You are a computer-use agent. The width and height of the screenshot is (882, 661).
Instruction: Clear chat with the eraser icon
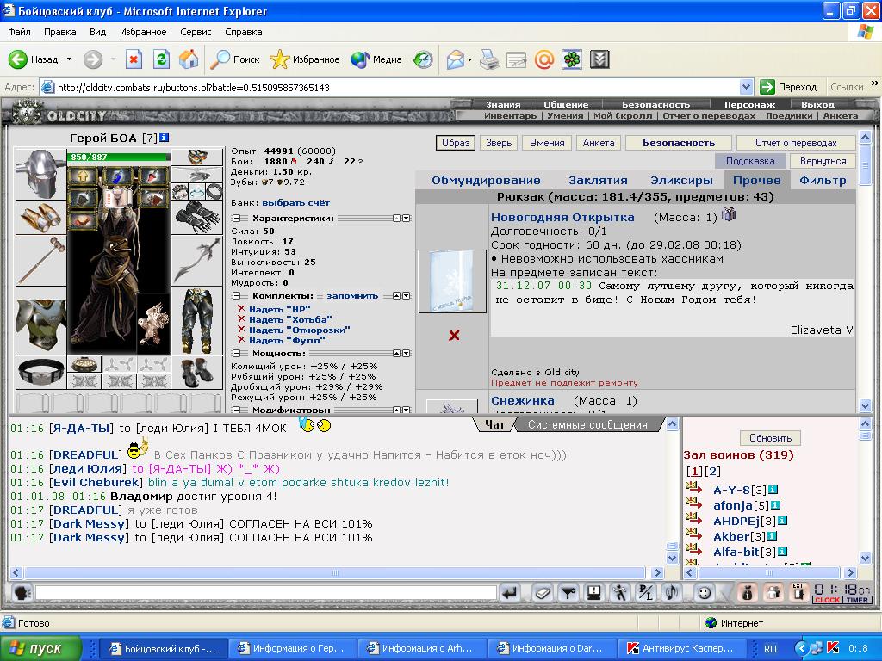tap(543, 593)
